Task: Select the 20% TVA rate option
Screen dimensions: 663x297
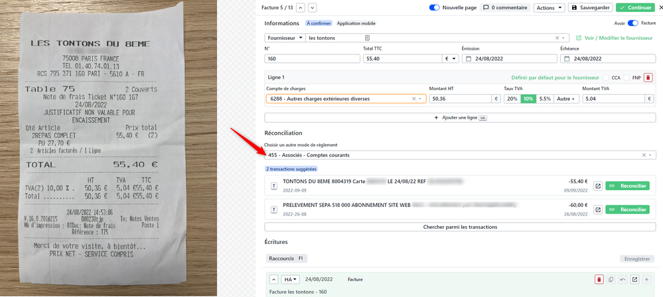Action: tap(512, 99)
